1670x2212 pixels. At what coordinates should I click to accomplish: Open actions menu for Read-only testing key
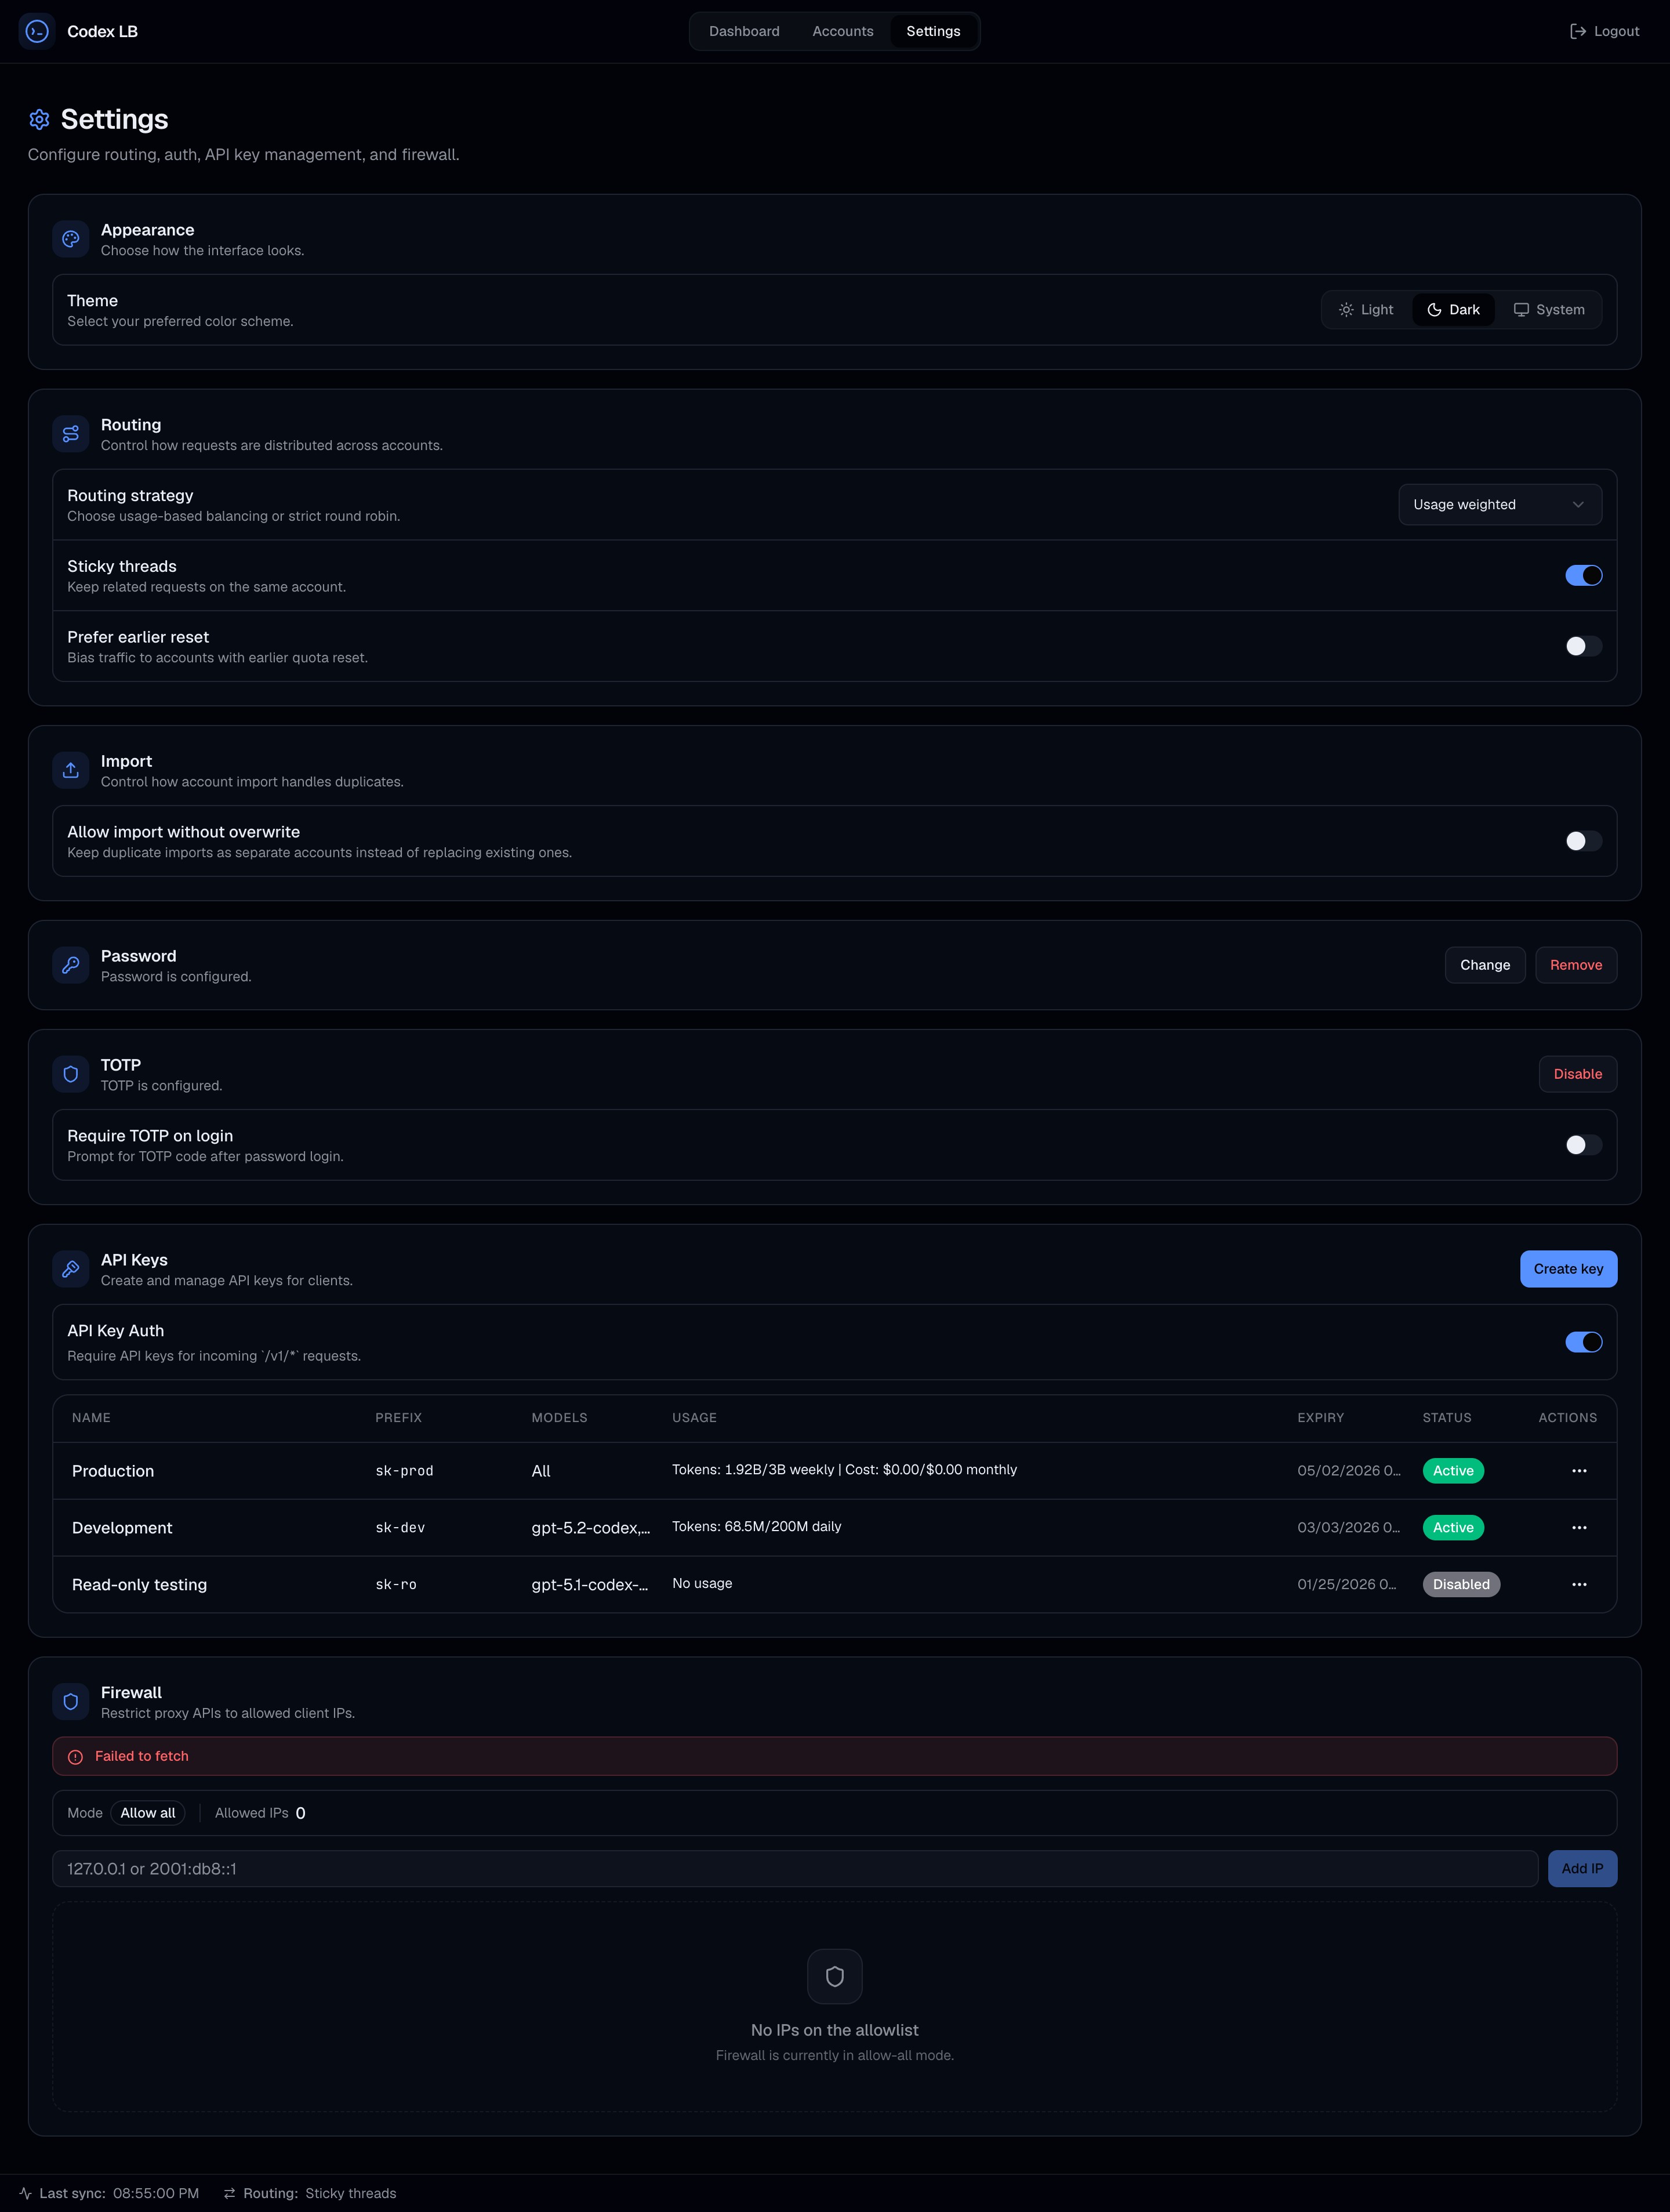(1579, 1584)
